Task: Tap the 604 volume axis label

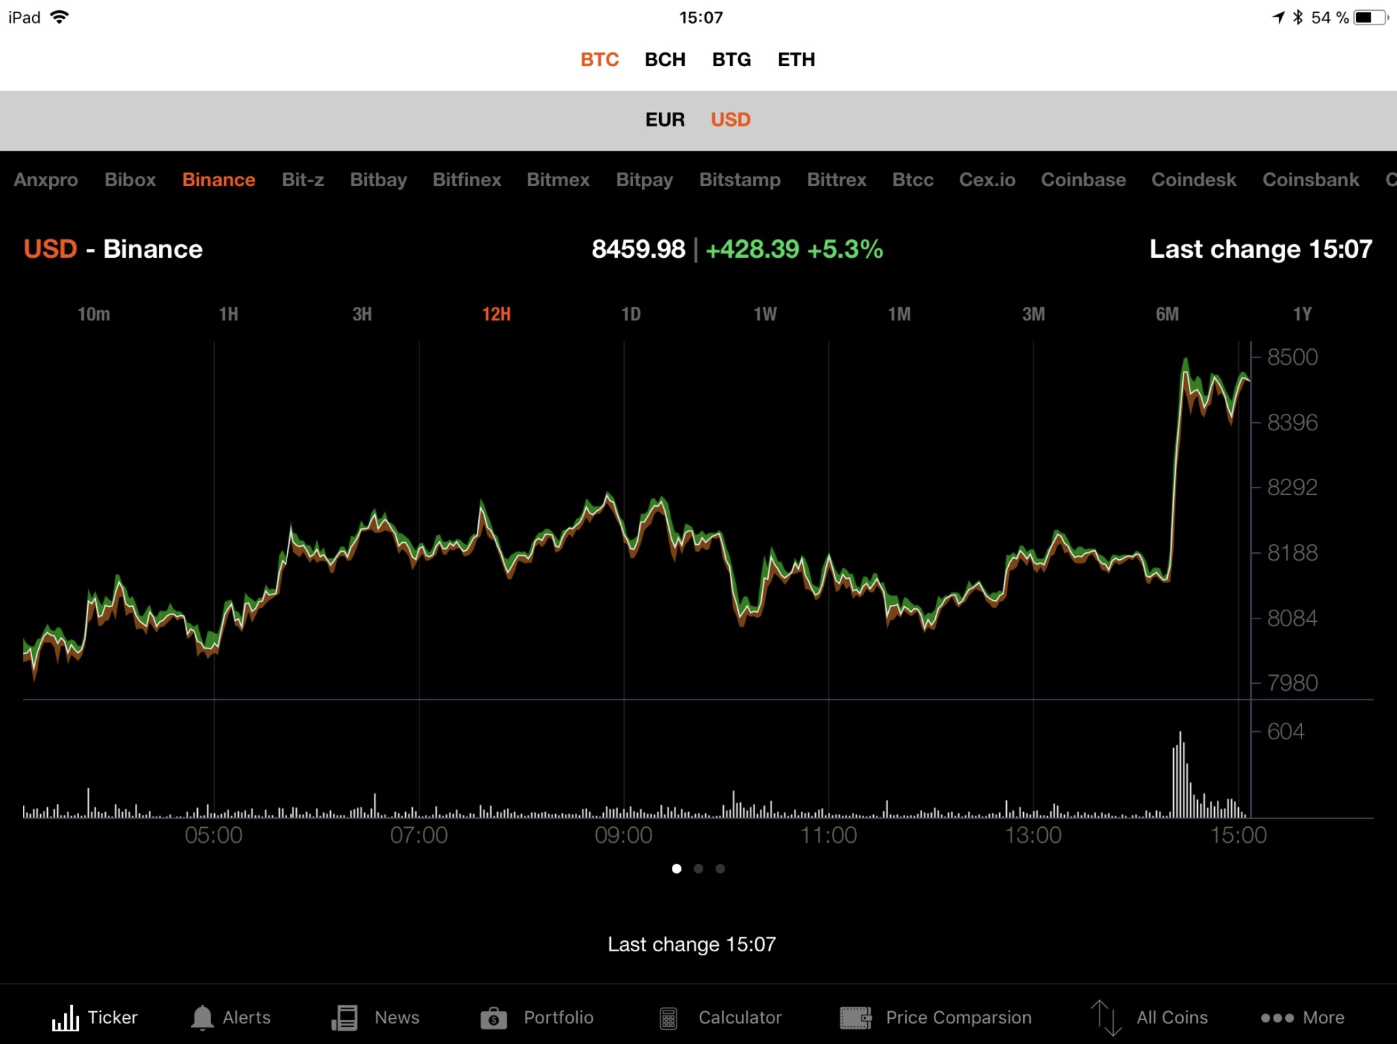Action: (x=1285, y=732)
